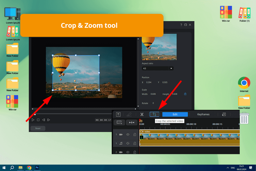256x171 pixels.
Task: Open File Explorer from the taskbar
Action: (21, 168)
